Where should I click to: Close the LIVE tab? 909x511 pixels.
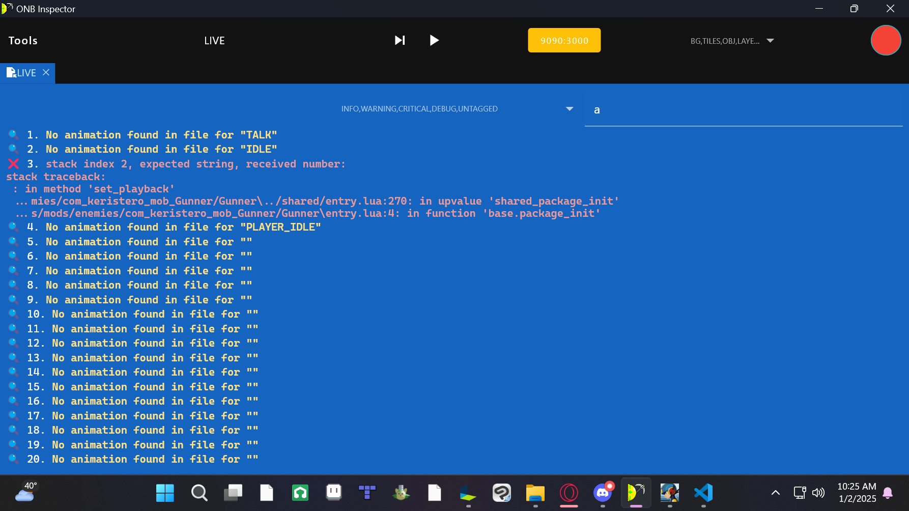click(46, 73)
